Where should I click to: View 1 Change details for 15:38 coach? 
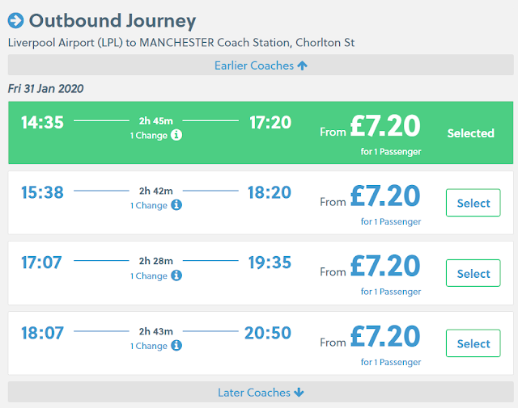pyautogui.click(x=149, y=206)
